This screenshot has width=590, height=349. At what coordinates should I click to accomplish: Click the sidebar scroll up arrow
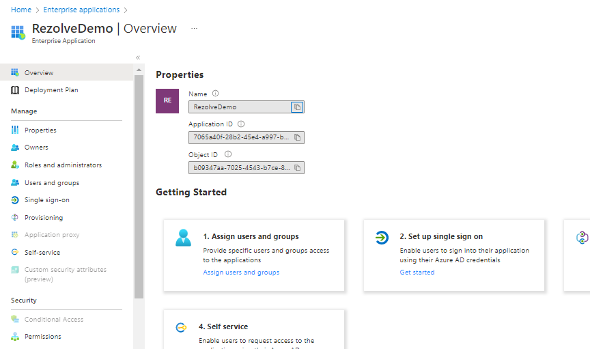139,70
